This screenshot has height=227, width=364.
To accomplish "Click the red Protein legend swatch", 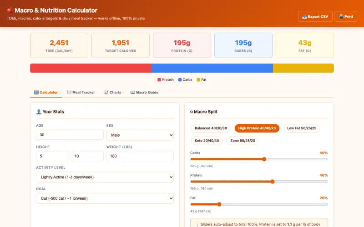I will pos(159,80).
